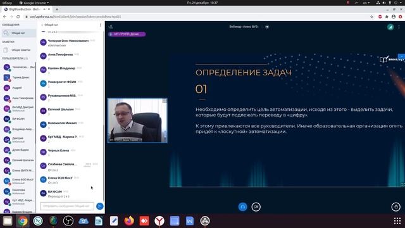Image resolution: width=405 pixels, height=228 pixels.
Task: Select user ВИ ФСИН in users list
Action: 18,118
